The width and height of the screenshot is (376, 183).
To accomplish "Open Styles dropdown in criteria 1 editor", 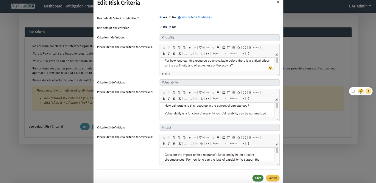I will click(219, 54).
